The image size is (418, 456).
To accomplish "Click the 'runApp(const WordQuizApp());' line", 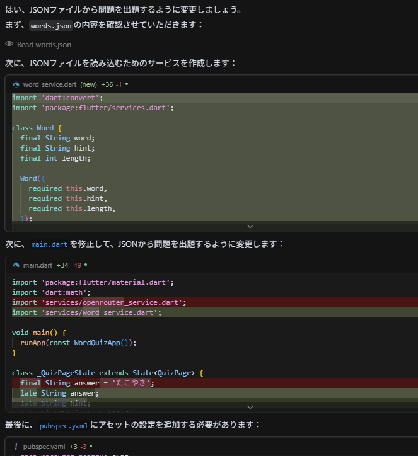I will (78, 343).
